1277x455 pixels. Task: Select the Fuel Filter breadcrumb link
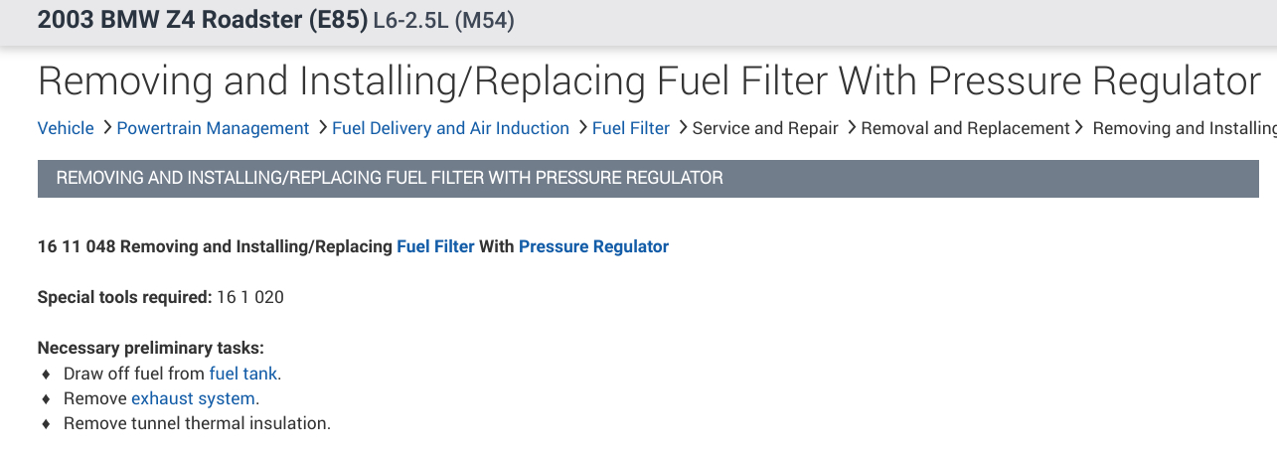click(631, 128)
